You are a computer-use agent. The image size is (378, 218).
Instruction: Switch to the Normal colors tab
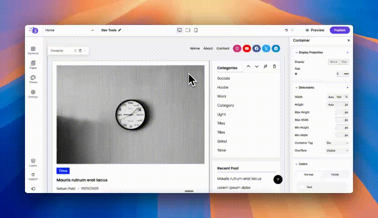[x=308, y=174]
